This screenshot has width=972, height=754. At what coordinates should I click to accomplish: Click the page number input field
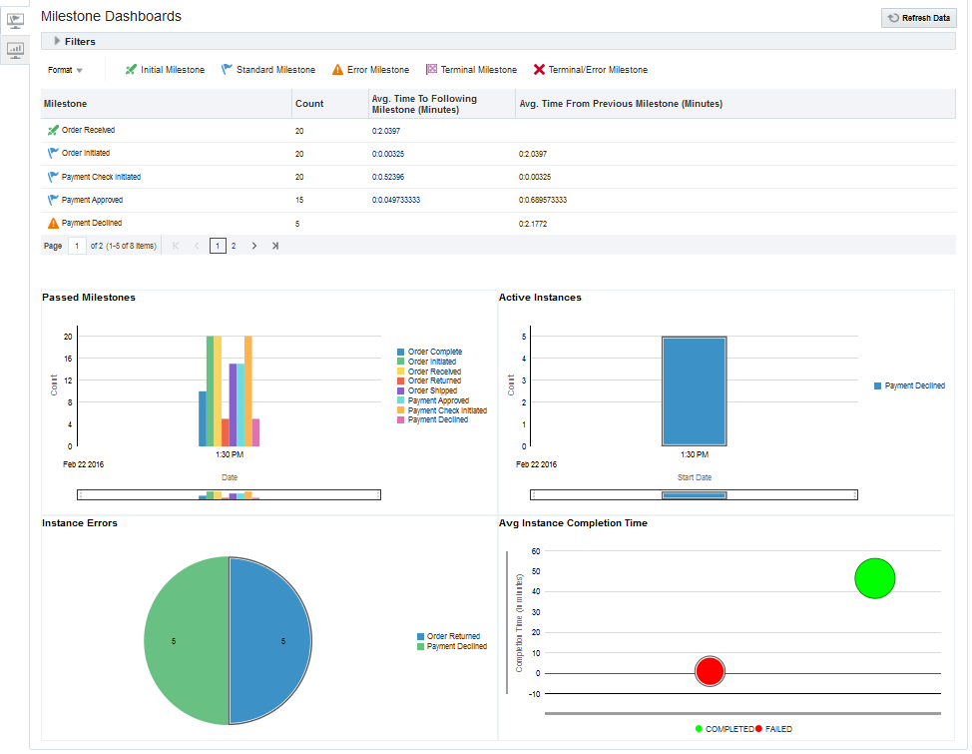pos(77,246)
